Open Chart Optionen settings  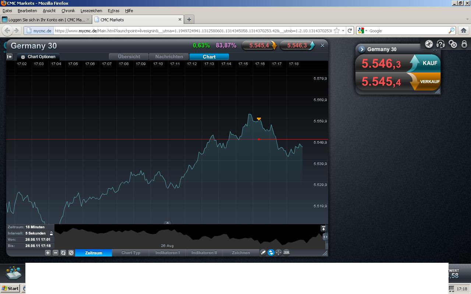[x=38, y=57]
